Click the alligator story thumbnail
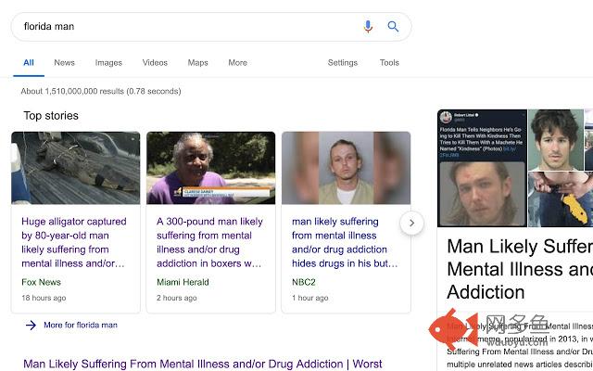593x371 pixels. [x=76, y=168]
